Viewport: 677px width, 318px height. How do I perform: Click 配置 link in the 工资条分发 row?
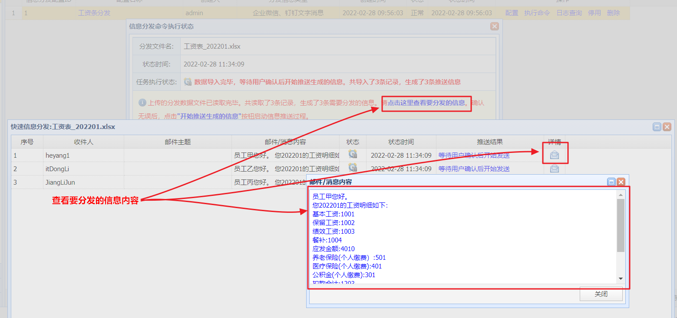click(512, 13)
